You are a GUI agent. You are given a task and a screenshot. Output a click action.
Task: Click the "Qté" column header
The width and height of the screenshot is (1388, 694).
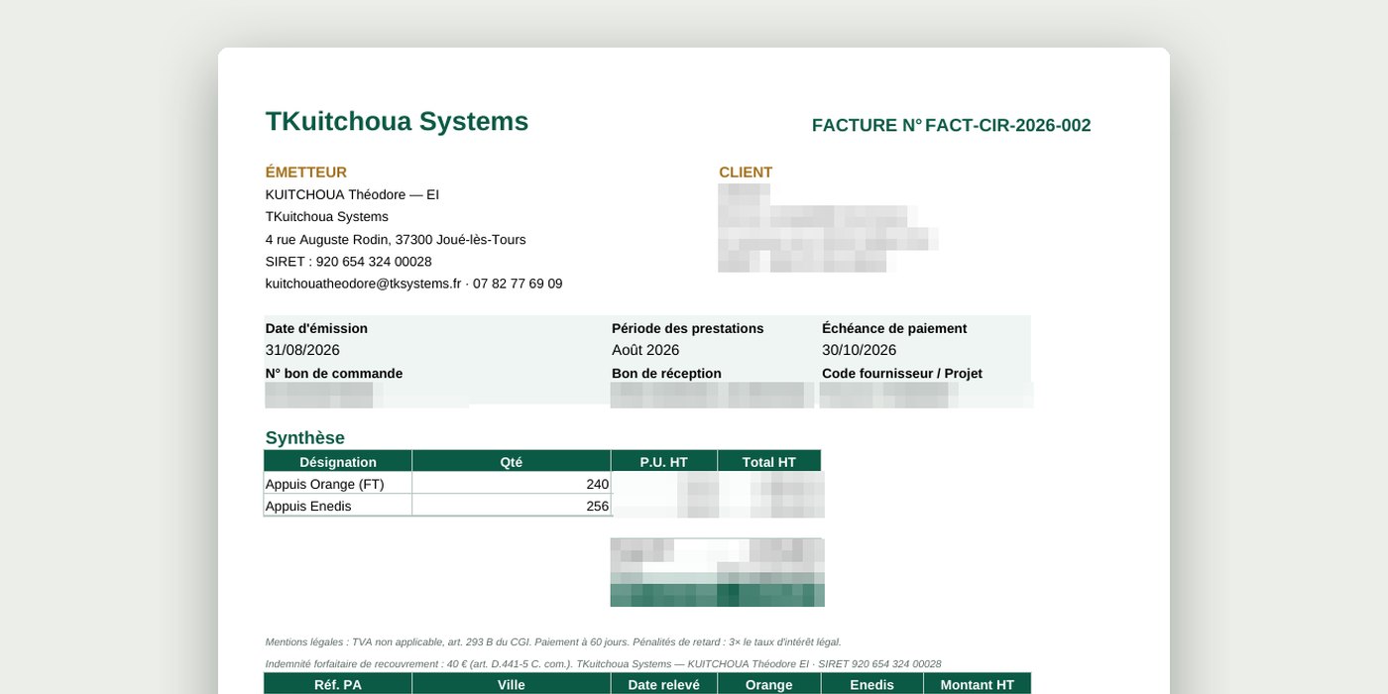point(512,462)
